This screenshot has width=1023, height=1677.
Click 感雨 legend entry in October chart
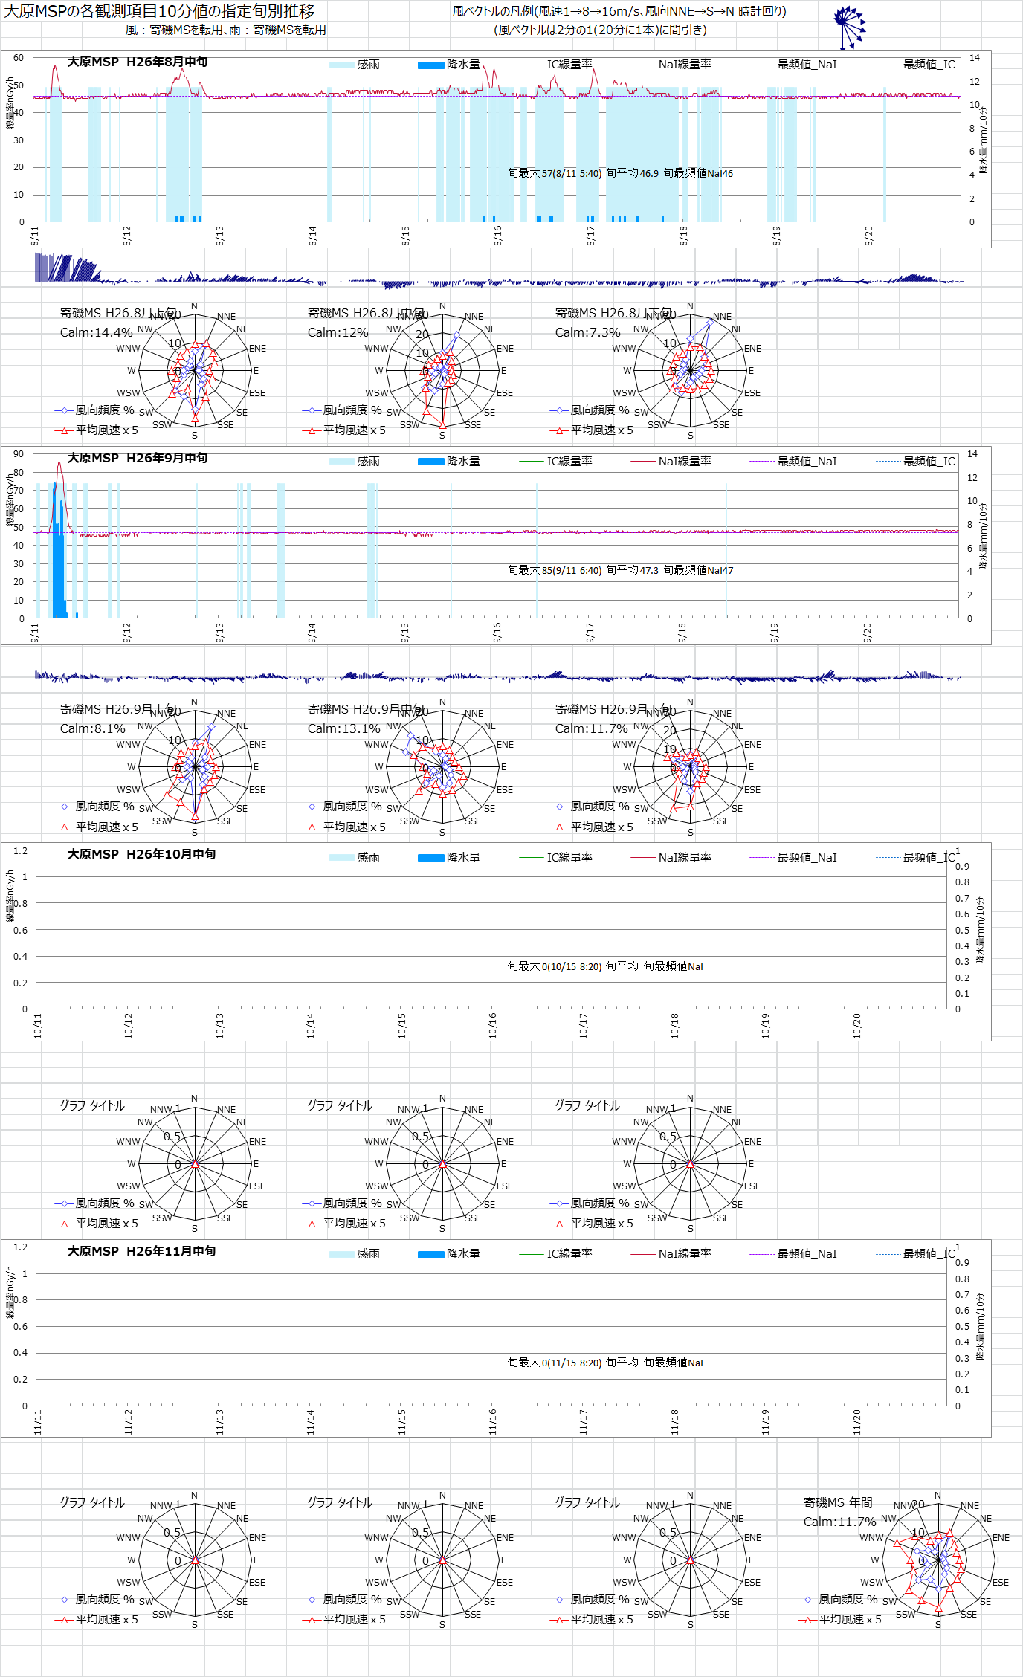coord(355,858)
